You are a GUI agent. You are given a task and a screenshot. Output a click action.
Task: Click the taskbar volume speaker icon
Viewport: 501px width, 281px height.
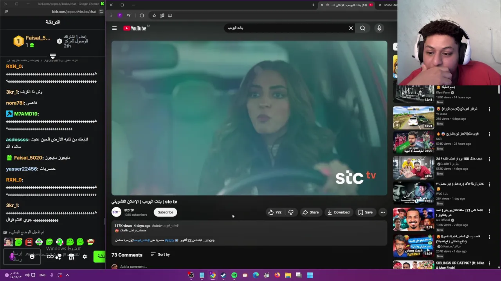(27, 275)
